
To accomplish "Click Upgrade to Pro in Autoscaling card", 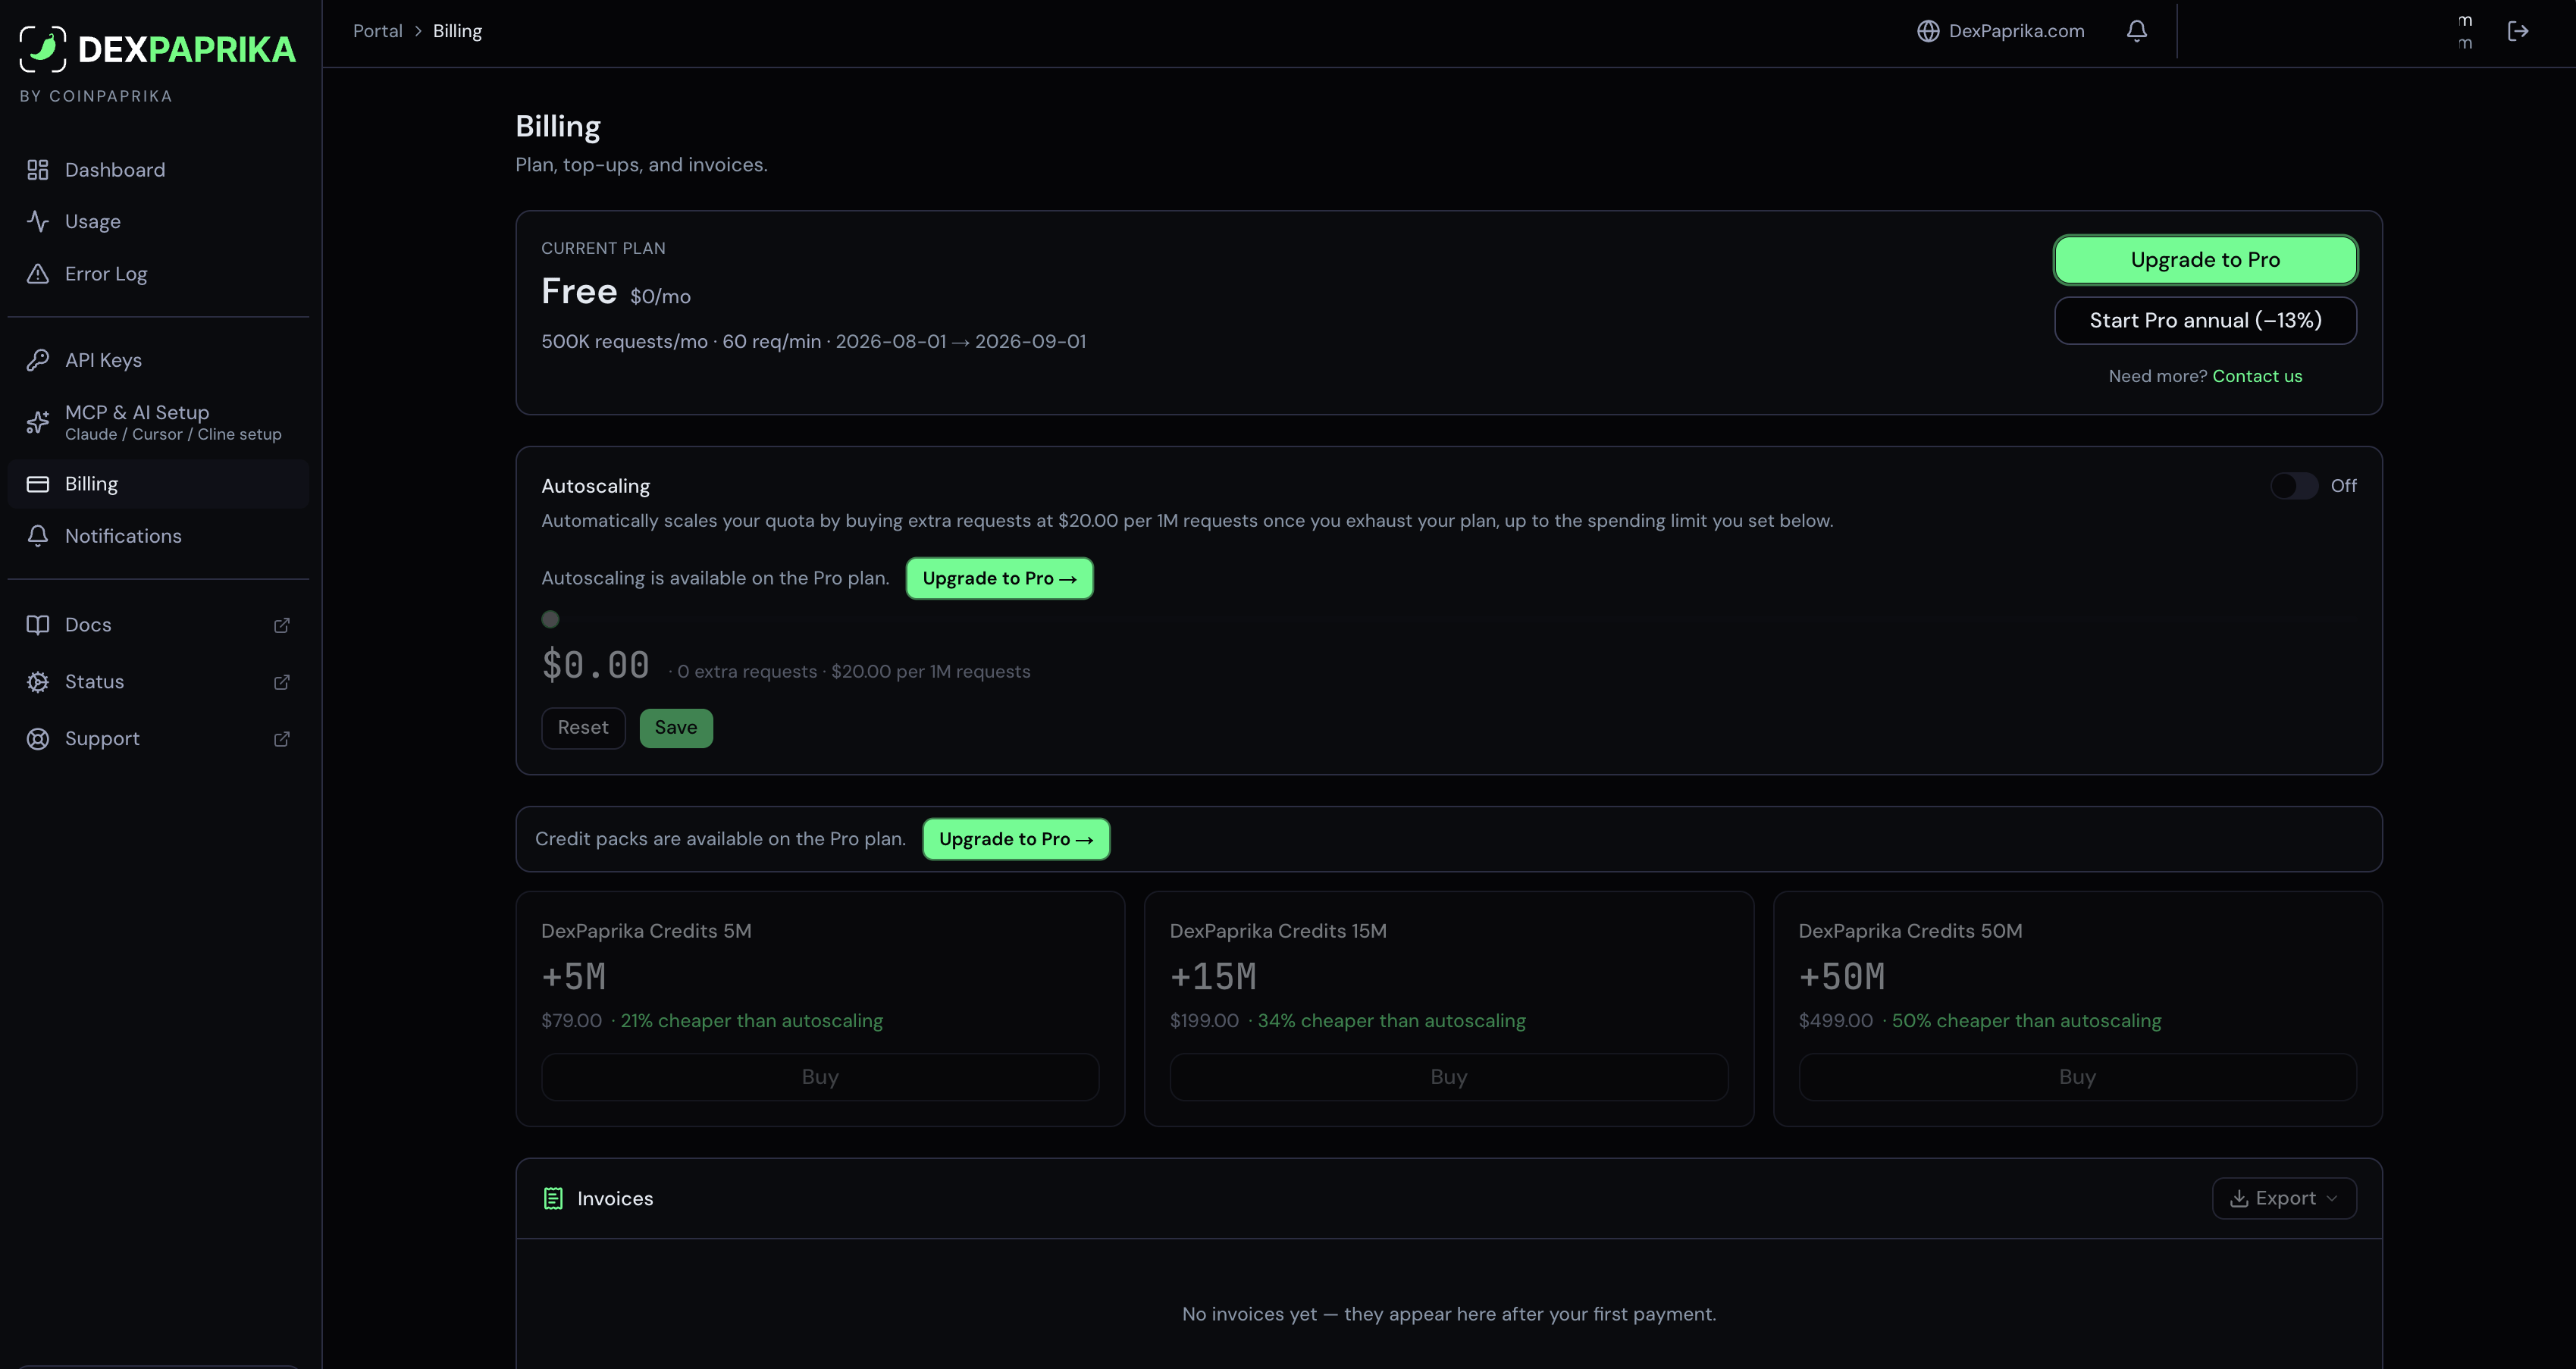I will pos(999,578).
